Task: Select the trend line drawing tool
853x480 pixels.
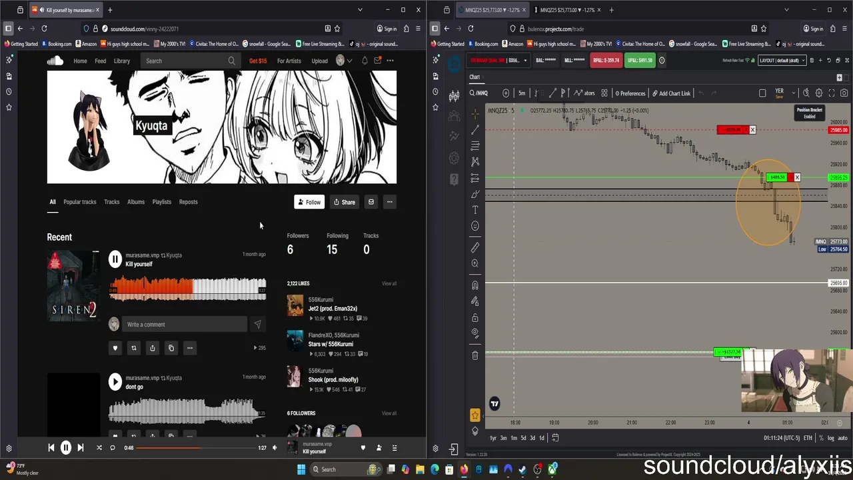Action: tap(475, 130)
